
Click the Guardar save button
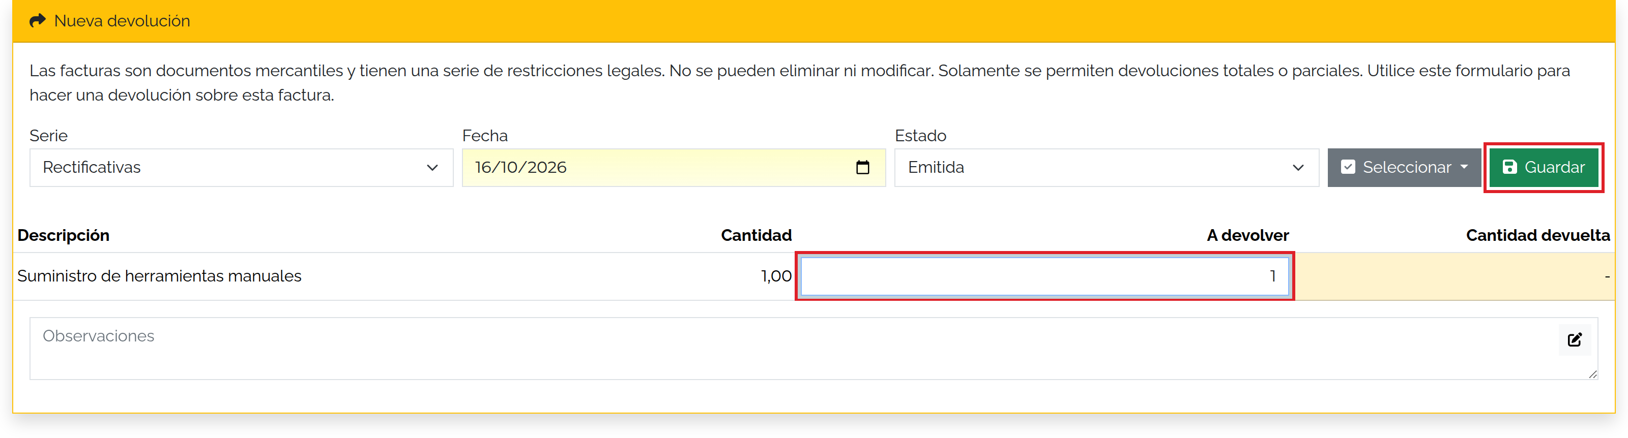click(x=1544, y=167)
